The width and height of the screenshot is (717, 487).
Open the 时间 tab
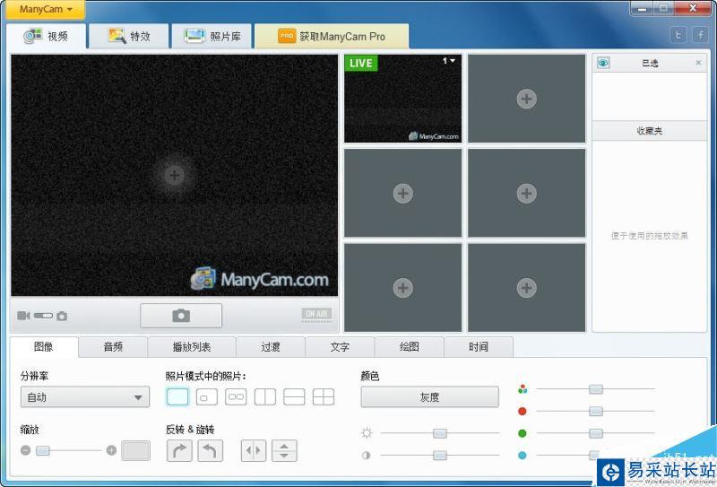(x=479, y=347)
